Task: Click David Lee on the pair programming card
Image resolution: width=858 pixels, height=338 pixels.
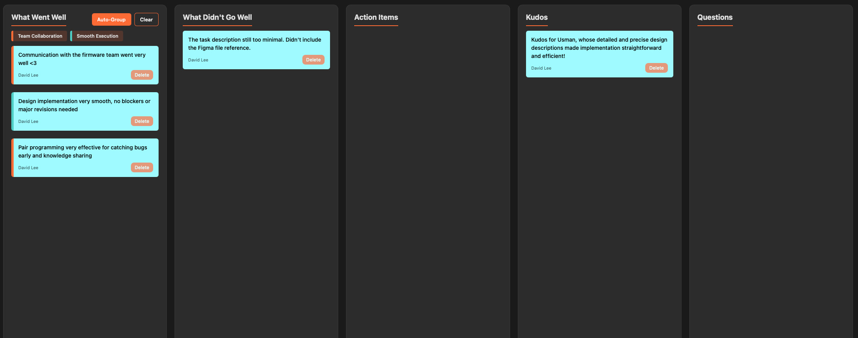Action: (28, 168)
